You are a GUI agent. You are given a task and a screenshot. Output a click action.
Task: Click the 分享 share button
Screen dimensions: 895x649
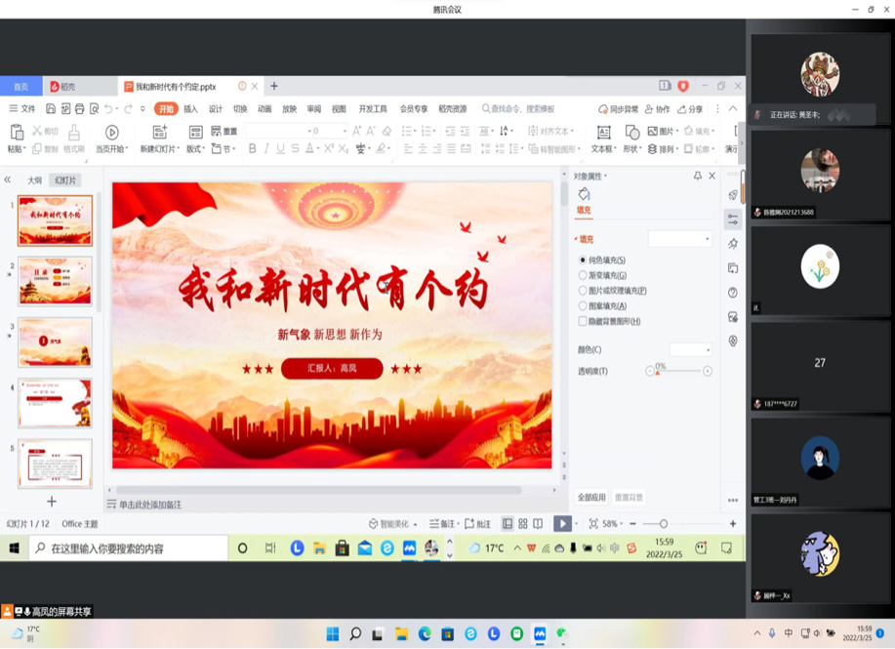(691, 109)
